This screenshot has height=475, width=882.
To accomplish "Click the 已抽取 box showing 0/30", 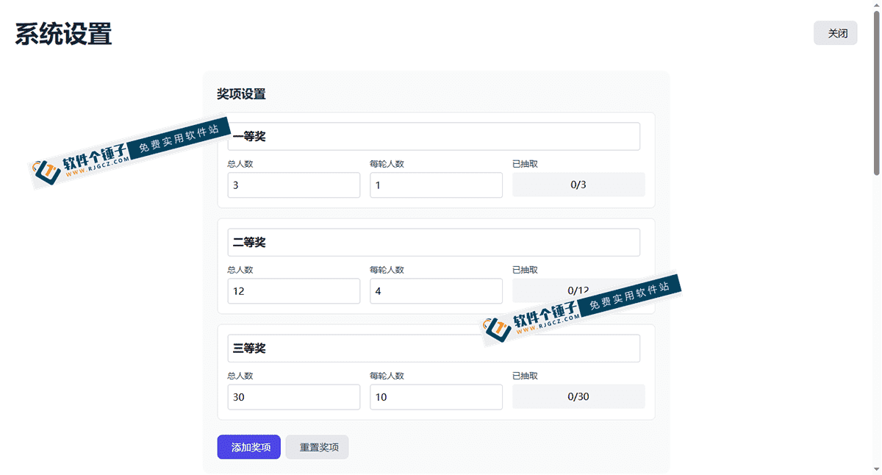I will pyautogui.click(x=578, y=396).
